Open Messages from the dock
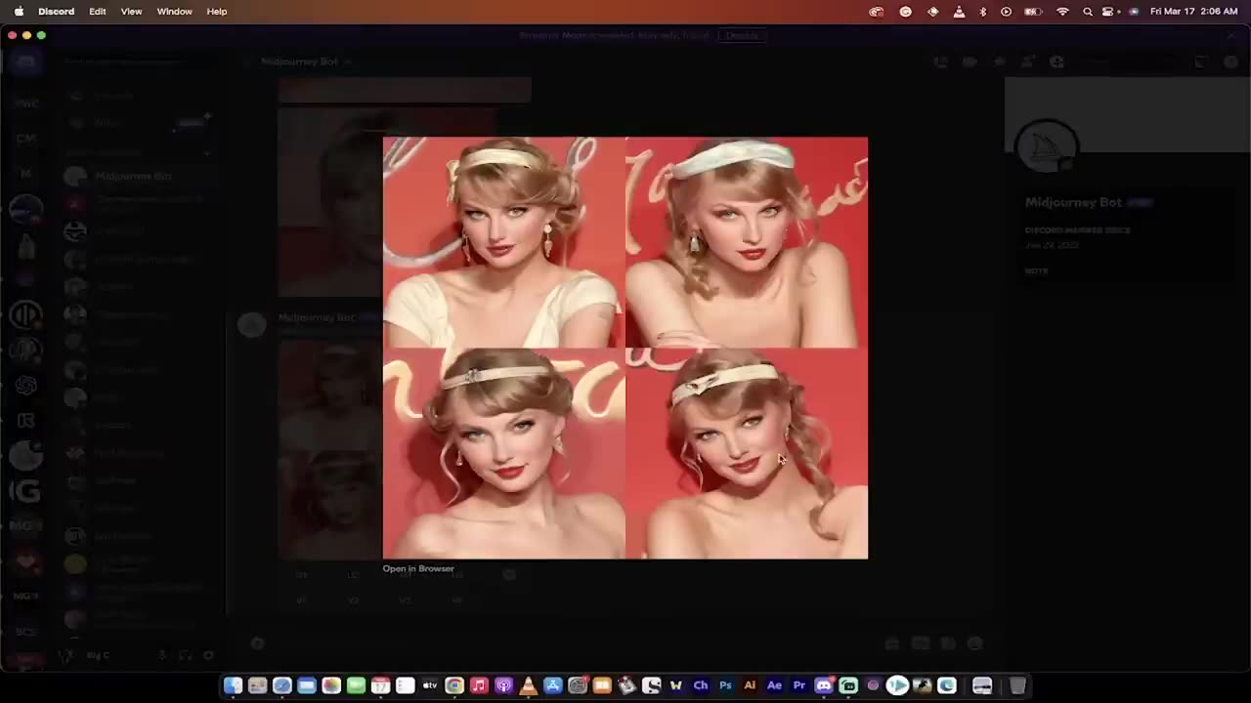Screen dimensions: 1251x703 [x=356, y=685]
